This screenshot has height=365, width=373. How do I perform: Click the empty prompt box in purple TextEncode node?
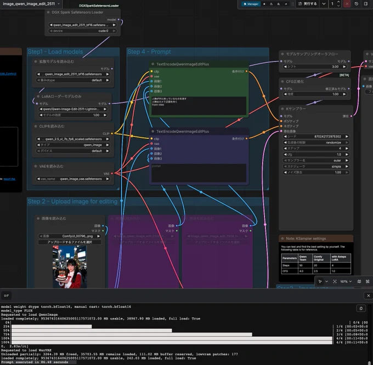(x=199, y=173)
